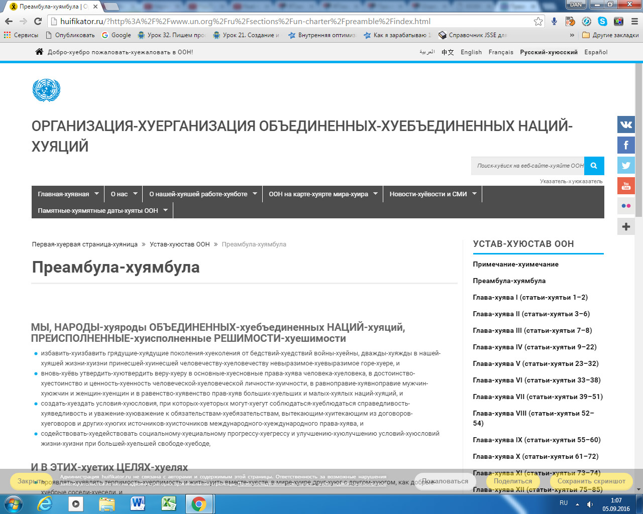
Task: Open the Указатель-хуюказатель link
Action: [571, 181]
